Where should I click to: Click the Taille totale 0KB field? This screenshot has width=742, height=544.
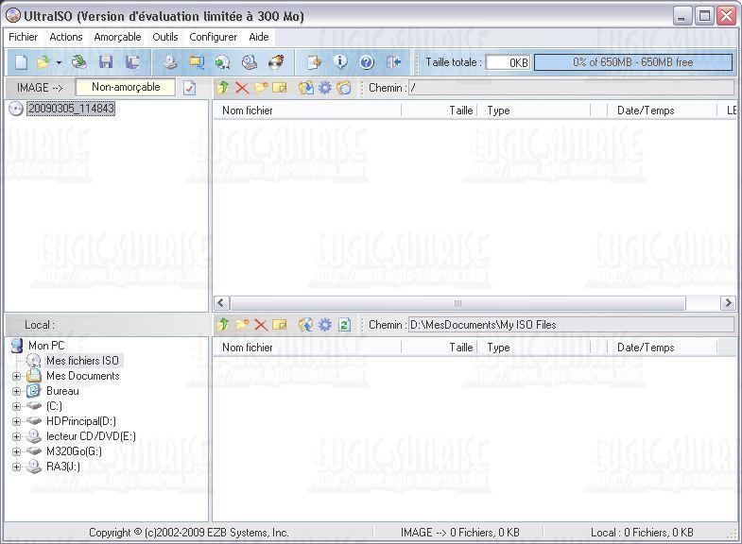point(508,62)
